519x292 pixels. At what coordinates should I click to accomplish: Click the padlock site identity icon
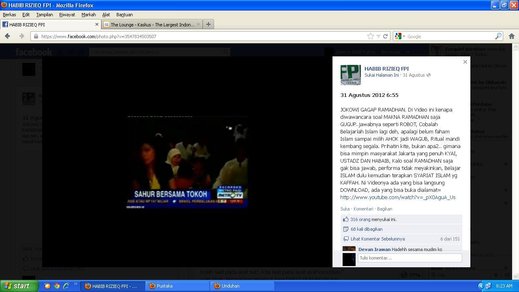[x=36, y=36]
